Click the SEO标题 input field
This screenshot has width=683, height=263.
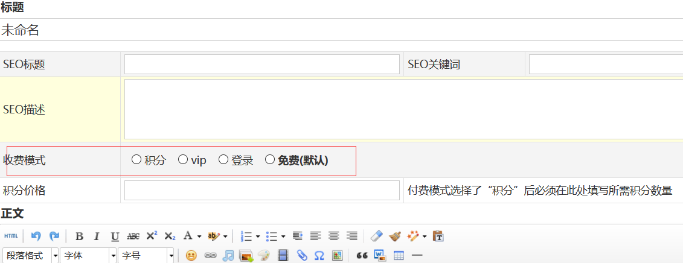tap(262, 64)
